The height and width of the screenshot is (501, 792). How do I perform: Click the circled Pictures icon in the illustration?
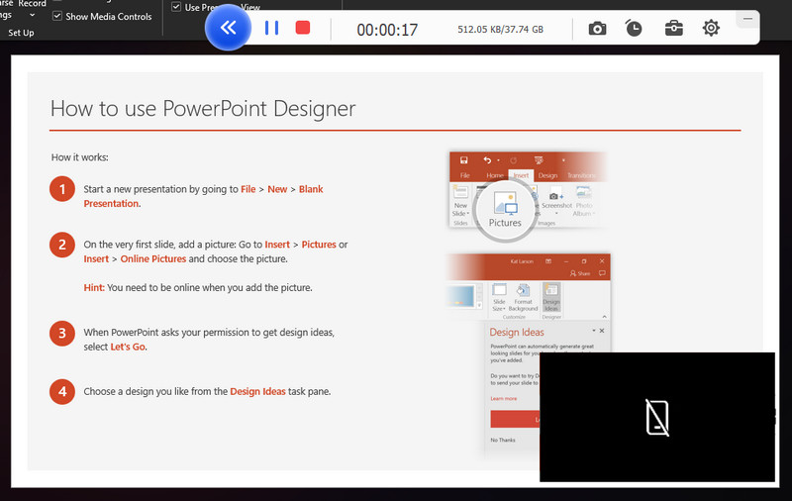tap(505, 210)
